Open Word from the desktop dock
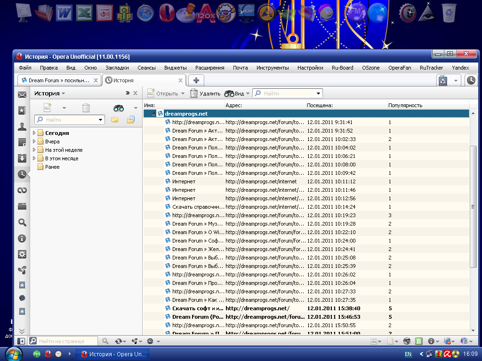 click(x=64, y=13)
